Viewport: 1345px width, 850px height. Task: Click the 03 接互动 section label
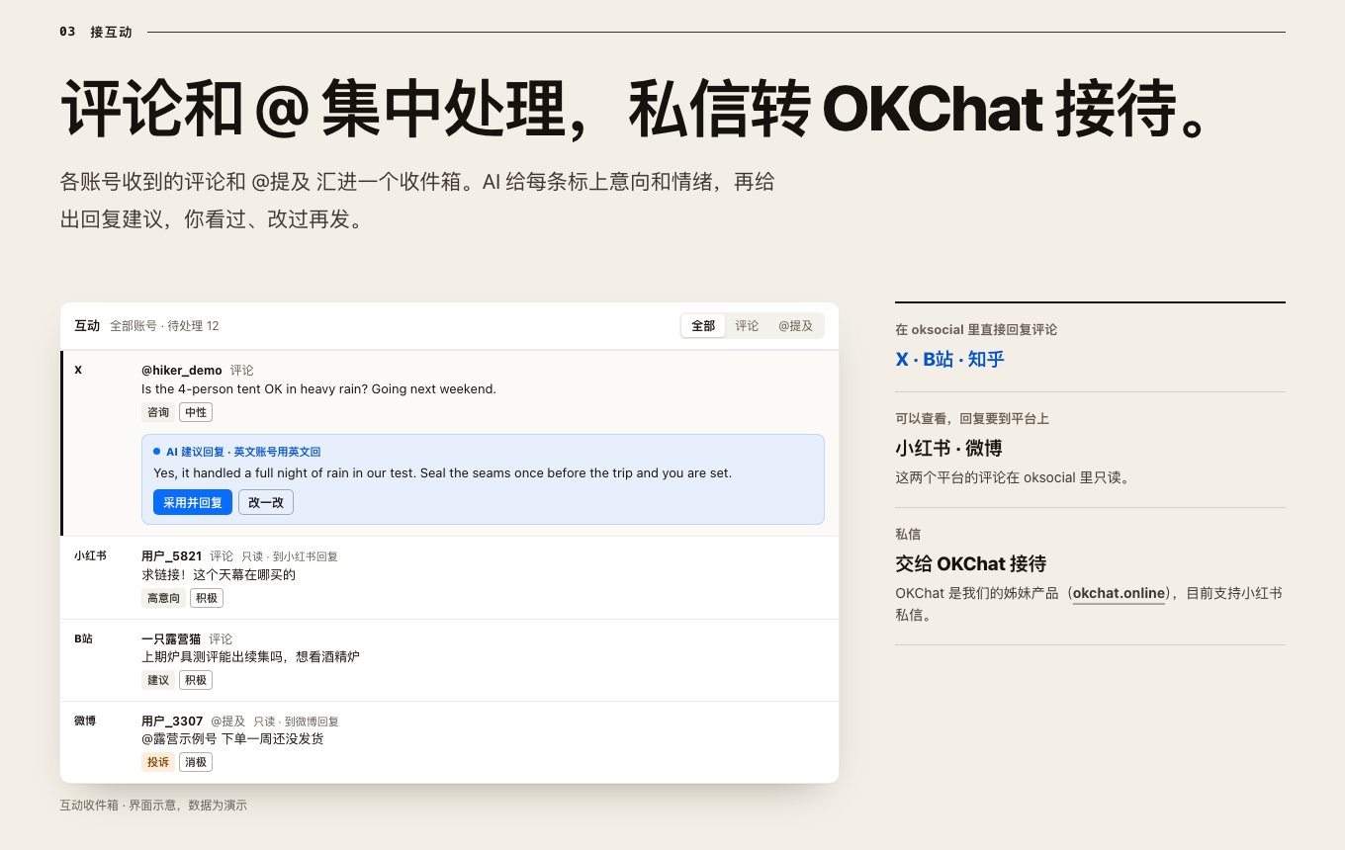click(x=96, y=32)
